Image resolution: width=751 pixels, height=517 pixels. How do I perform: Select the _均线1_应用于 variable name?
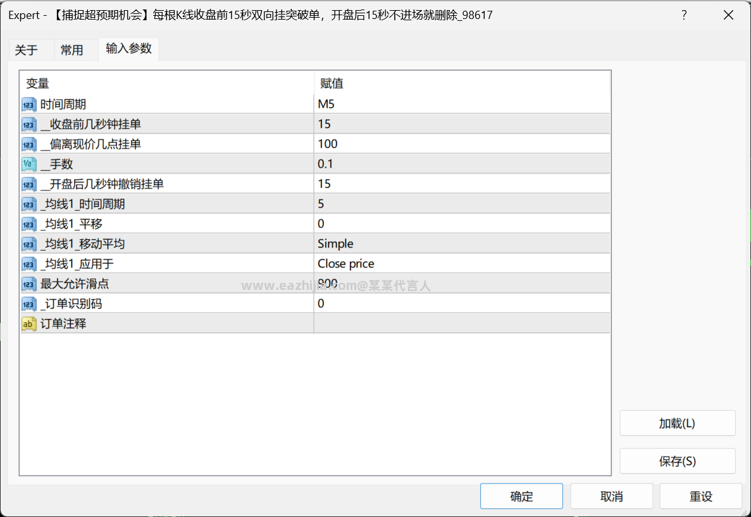(77, 264)
